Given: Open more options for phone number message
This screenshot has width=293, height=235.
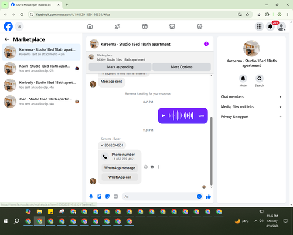Looking at the screenshot, I should tap(159, 167).
